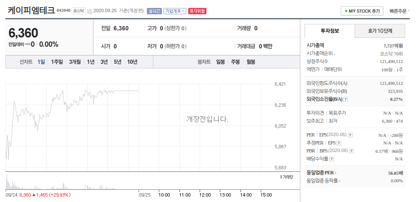Click the red 투자위험 badge
The image size is (417, 202).
(197, 11)
